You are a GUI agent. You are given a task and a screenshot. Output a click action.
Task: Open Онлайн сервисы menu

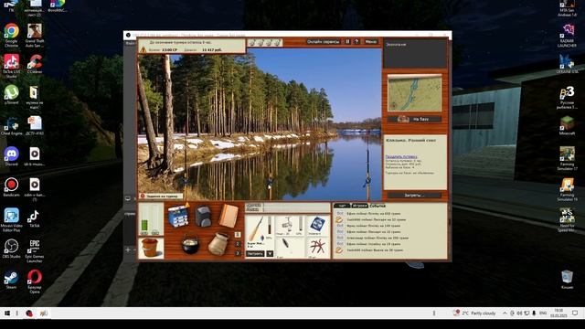click(323, 42)
